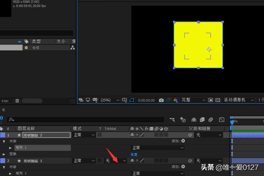264x176 pixels.
Task: Open the magnification (25%) dropdown
Action: [110, 100]
